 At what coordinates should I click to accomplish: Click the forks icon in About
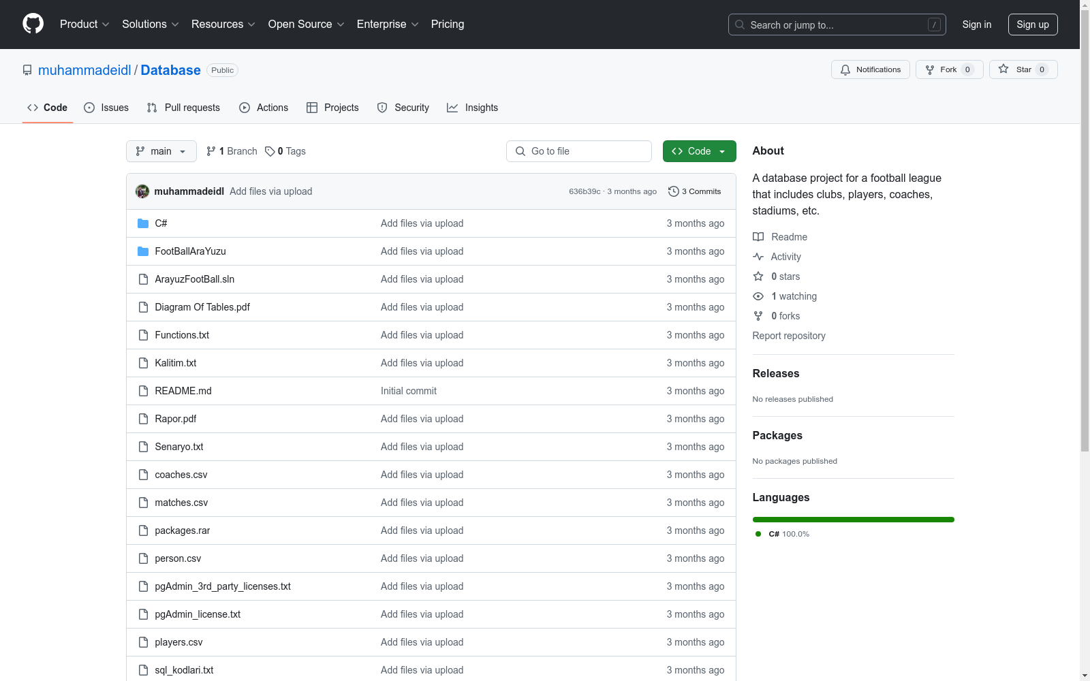(758, 316)
